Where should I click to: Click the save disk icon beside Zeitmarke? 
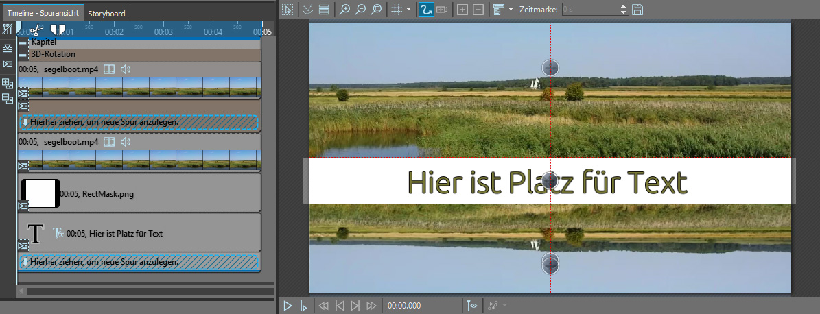637,10
